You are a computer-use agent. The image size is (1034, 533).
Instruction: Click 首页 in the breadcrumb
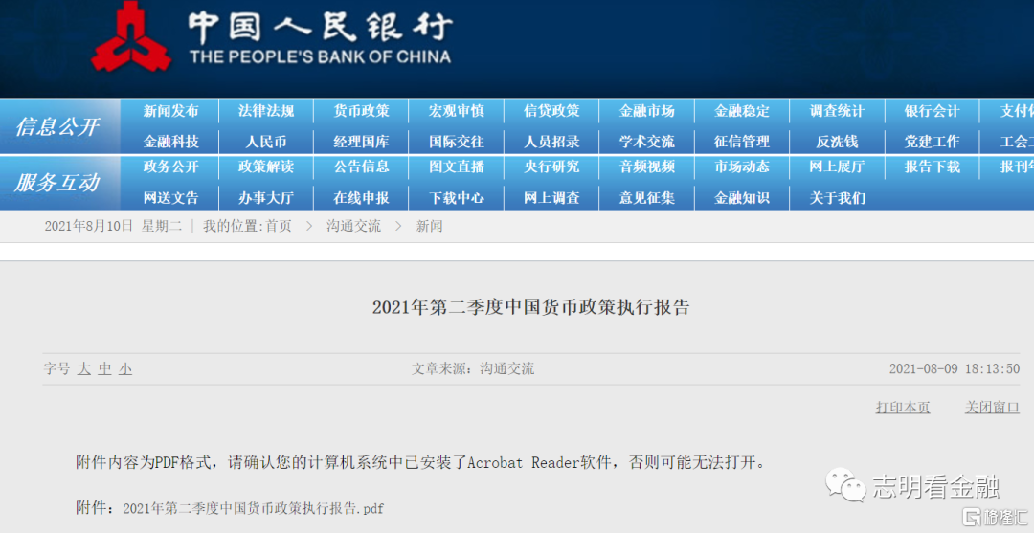[279, 227]
